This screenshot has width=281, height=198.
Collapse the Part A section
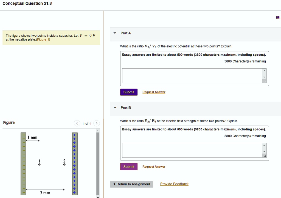pyautogui.click(x=115, y=33)
